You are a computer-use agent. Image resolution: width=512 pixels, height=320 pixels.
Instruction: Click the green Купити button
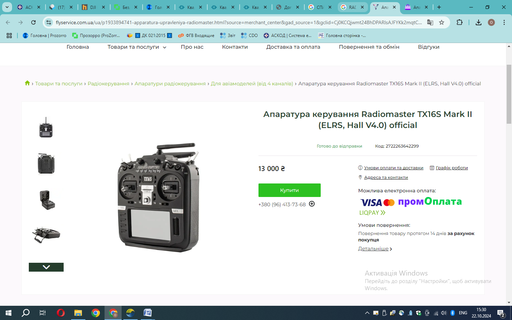point(289,190)
